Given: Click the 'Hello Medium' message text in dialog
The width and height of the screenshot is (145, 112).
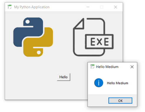Looking at the screenshot, I should click(x=117, y=83).
